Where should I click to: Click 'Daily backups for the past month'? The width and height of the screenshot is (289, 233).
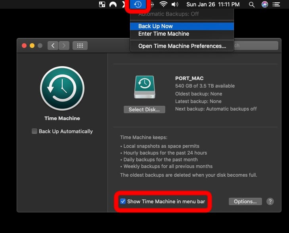point(160,160)
